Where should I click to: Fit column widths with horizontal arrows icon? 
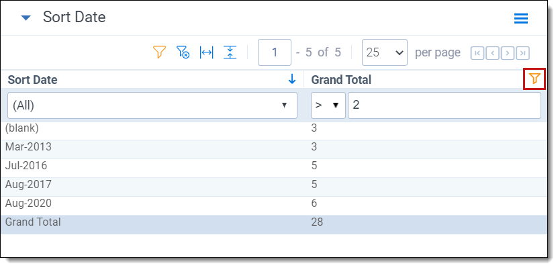click(206, 52)
